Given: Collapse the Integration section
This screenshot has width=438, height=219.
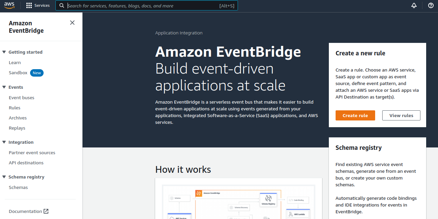Looking at the screenshot, I should tap(4, 142).
